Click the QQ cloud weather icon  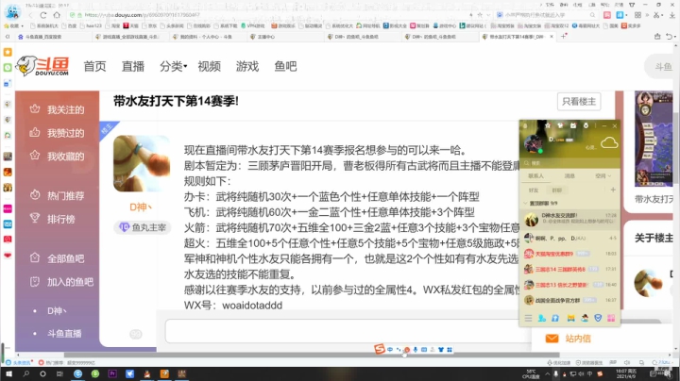point(609,142)
